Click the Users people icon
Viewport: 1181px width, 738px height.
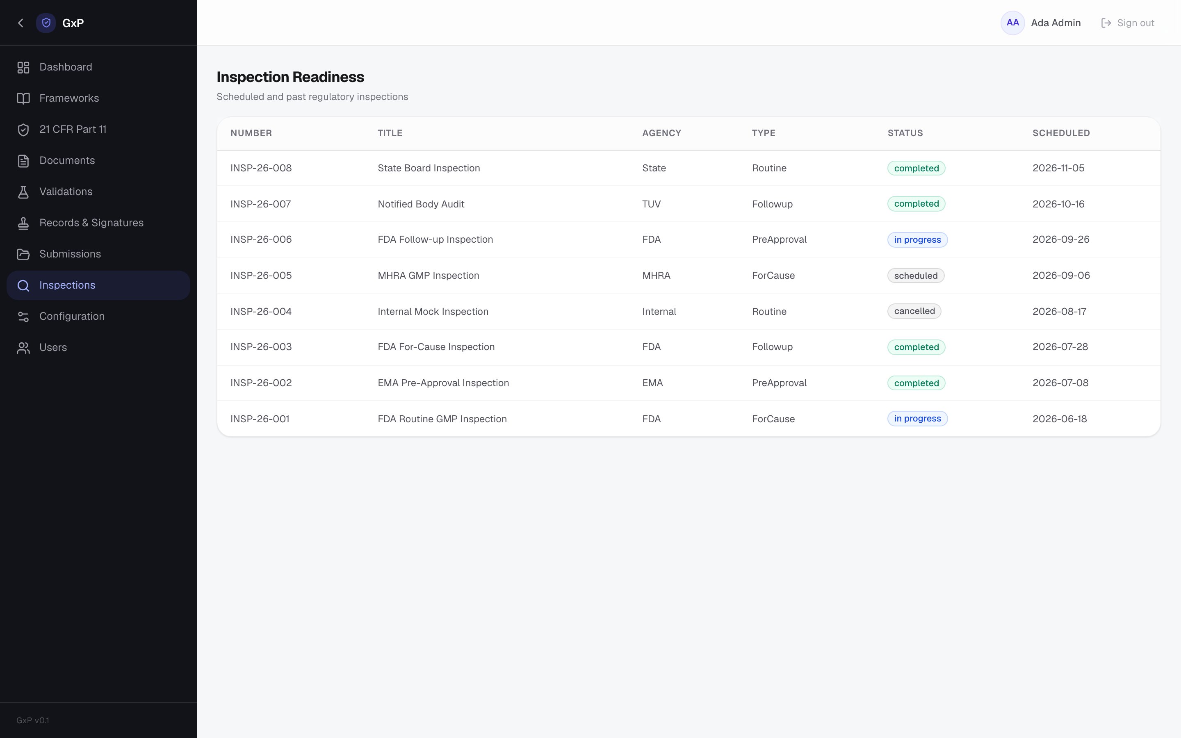point(23,348)
